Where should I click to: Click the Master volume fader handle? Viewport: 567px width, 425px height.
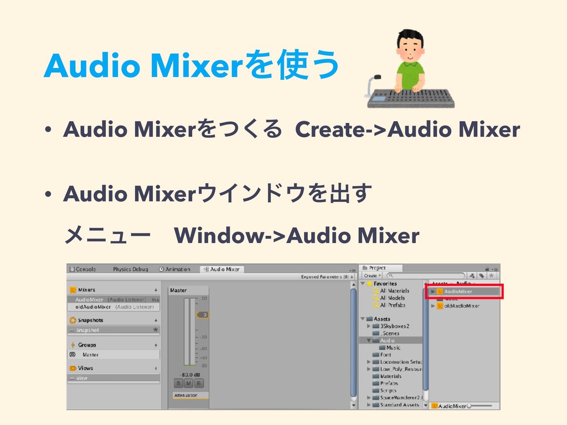tap(203, 315)
